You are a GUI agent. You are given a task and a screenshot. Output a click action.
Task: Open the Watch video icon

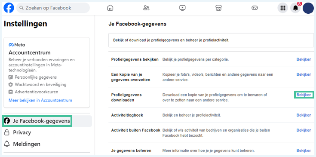click(x=182, y=8)
